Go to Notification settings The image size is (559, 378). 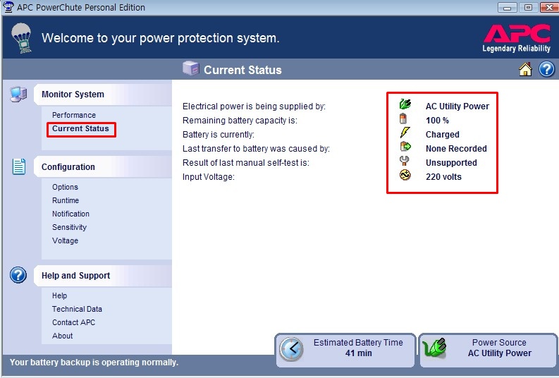tap(70, 214)
